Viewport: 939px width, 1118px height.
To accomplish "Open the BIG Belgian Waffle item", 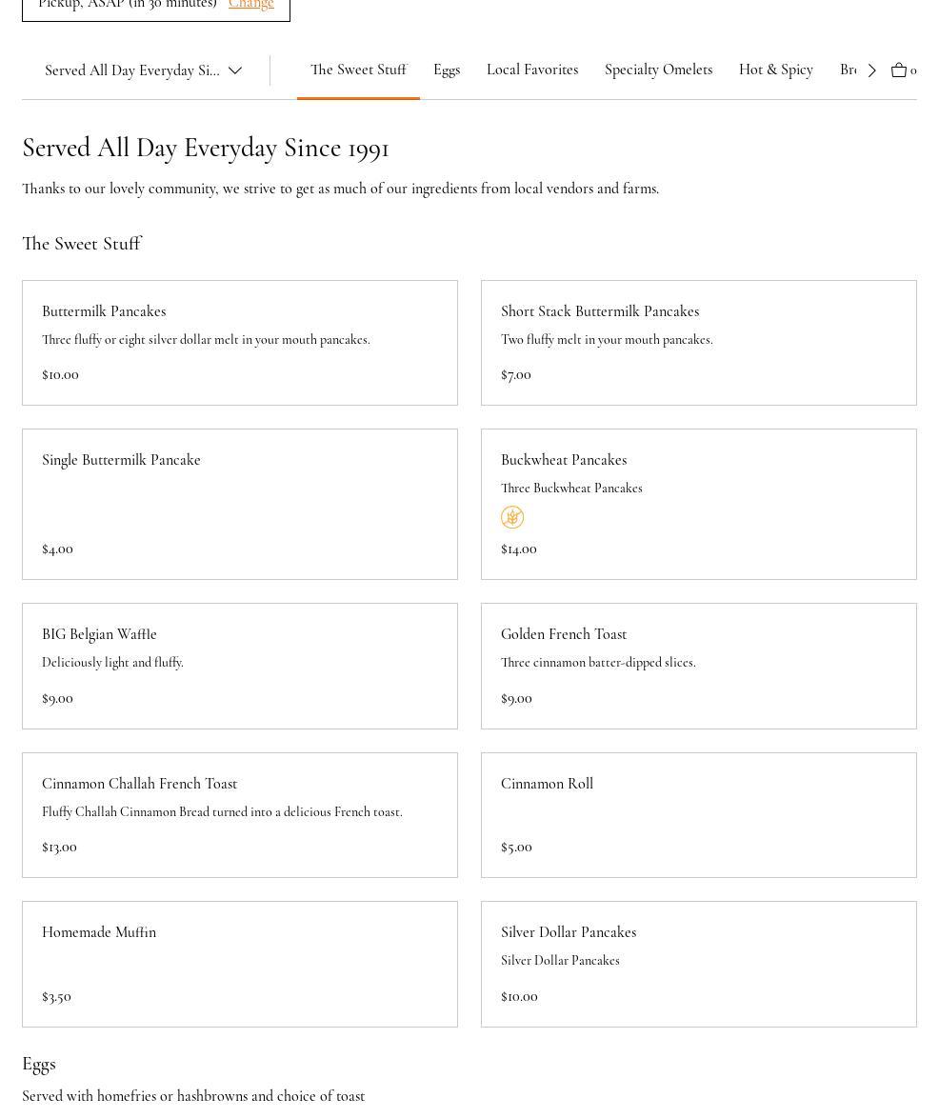I will tap(239, 666).
